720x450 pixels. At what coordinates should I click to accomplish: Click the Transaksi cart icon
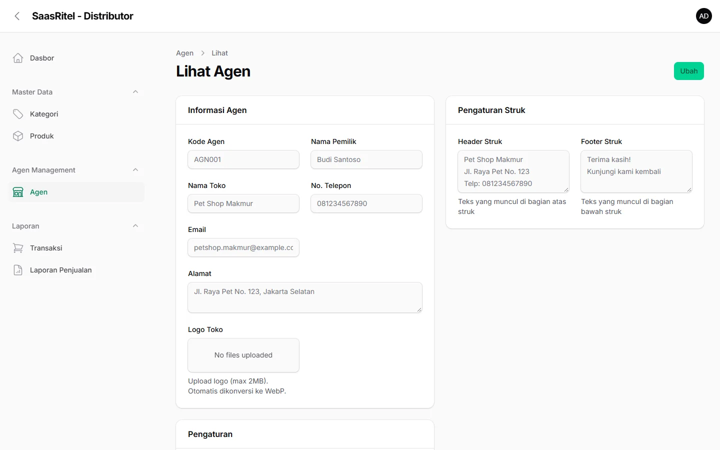coord(18,248)
